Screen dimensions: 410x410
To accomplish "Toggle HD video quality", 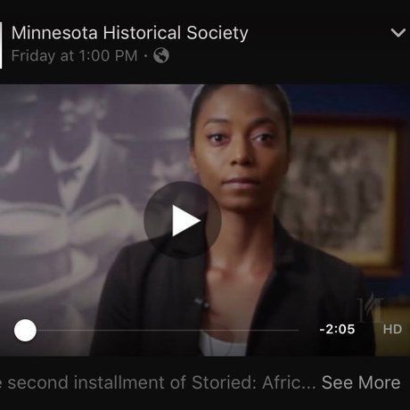I will click(392, 329).
